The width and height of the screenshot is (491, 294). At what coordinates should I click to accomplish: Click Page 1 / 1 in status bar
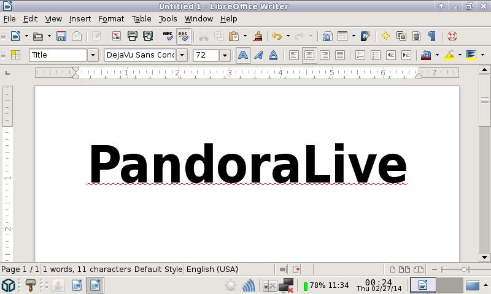(20, 269)
